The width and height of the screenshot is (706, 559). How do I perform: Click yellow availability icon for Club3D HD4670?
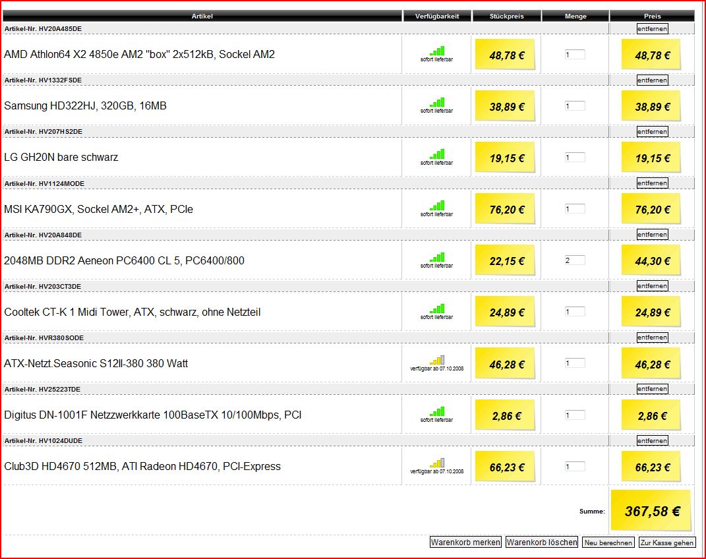(x=437, y=463)
